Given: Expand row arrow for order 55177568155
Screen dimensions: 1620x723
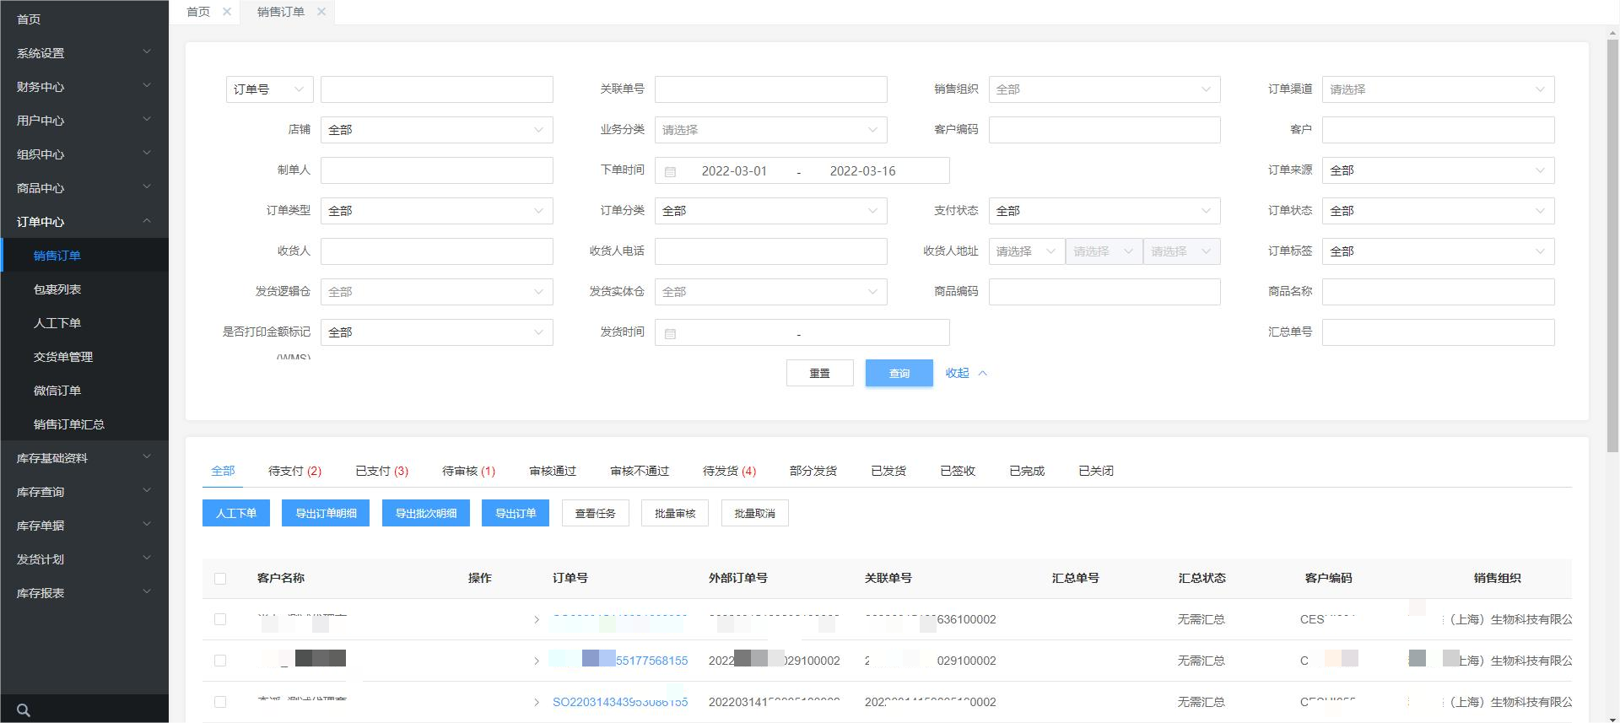Looking at the screenshot, I should 537,661.
